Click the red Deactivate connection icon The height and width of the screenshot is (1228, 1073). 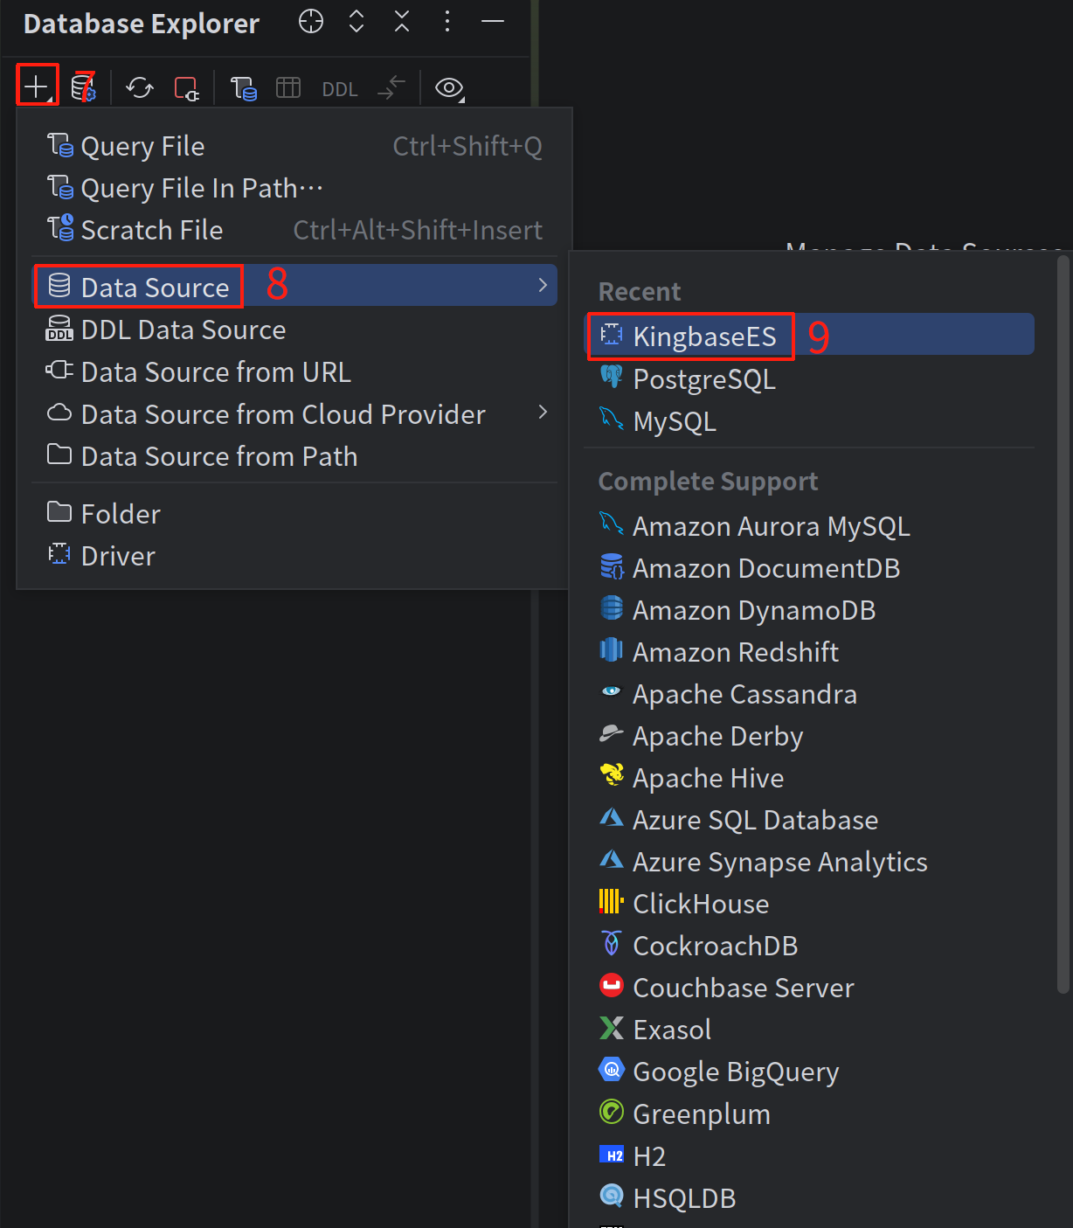point(186,88)
